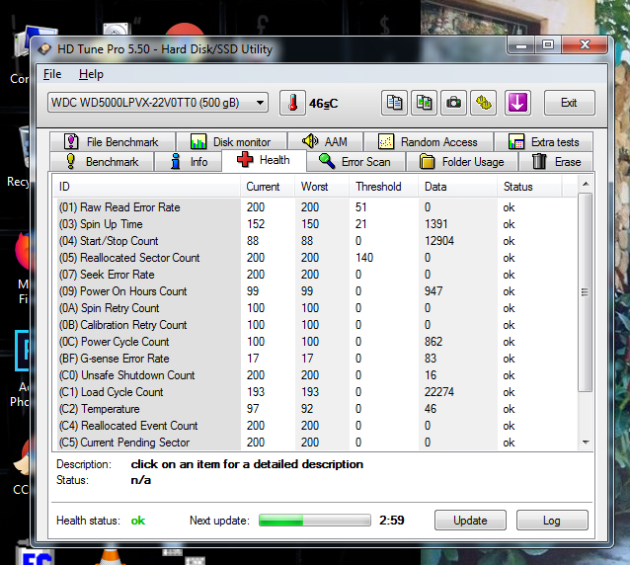Switch to the Extra tests tab

pyautogui.click(x=544, y=142)
